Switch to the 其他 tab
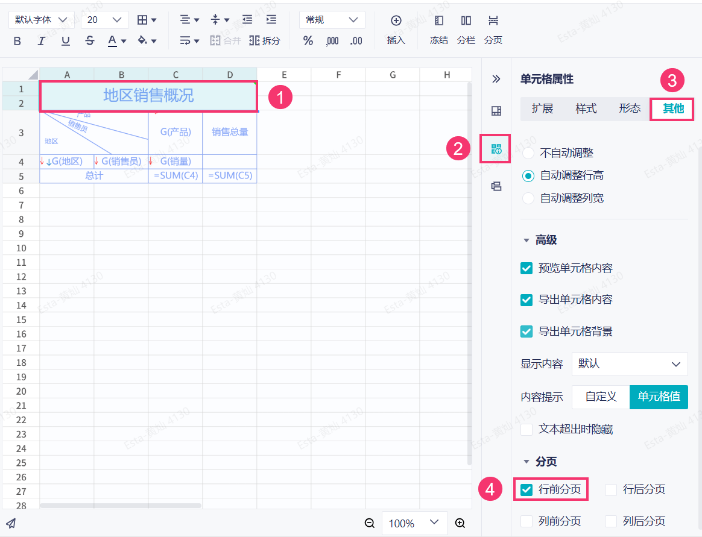 tap(673, 108)
